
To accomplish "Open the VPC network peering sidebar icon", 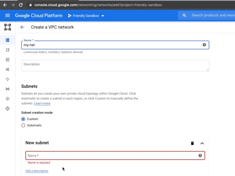I will coord(8,79).
